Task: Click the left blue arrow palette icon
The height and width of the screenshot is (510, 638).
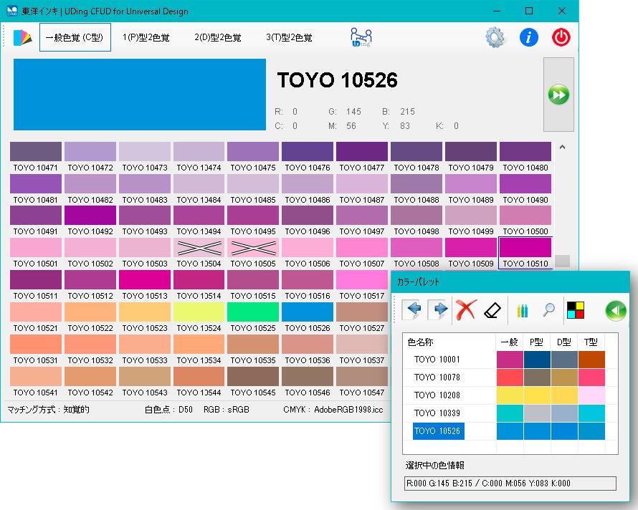Action: pyautogui.click(x=412, y=310)
